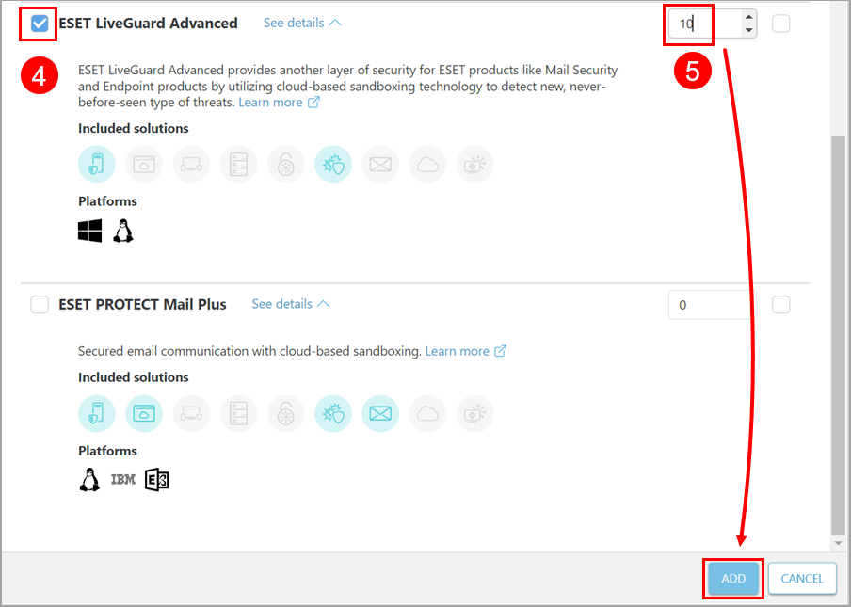Screen dimensions: 851x607
Task: Collapse See details for ESET PROTECT Mail Plus
Action: (x=290, y=304)
